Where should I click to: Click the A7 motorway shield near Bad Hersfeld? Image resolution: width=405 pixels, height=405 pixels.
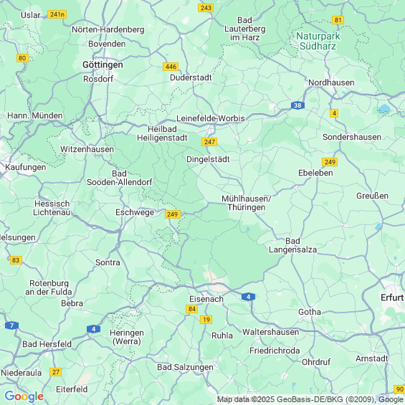11,325
